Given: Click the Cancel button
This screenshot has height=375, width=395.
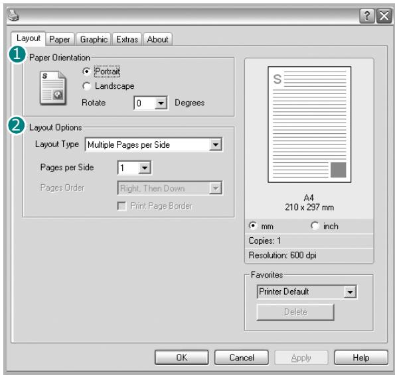Looking at the screenshot, I should (242, 357).
